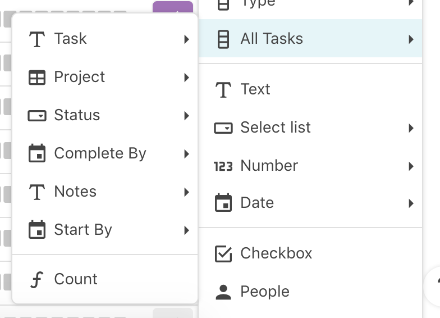The width and height of the screenshot is (440, 318).
Task: Pick the People field type
Action: (x=310, y=292)
